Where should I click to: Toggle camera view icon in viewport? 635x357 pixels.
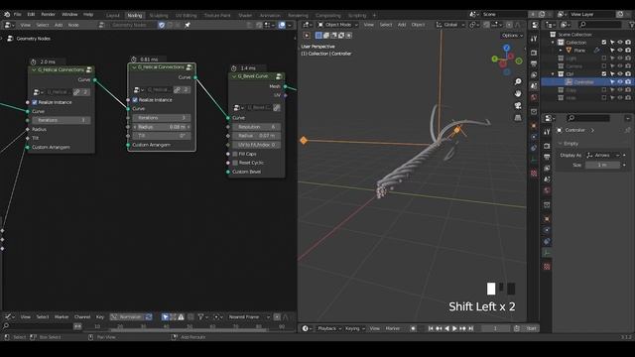[518, 106]
